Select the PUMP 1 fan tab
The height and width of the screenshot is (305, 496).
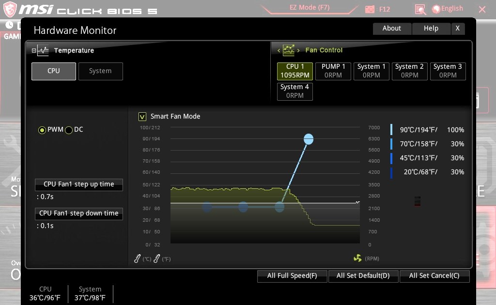click(x=333, y=71)
